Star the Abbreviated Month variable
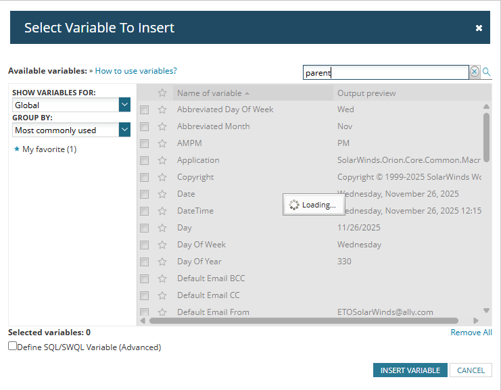Screen dimensions: 501x390 pyautogui.click(x=162, y=126)
